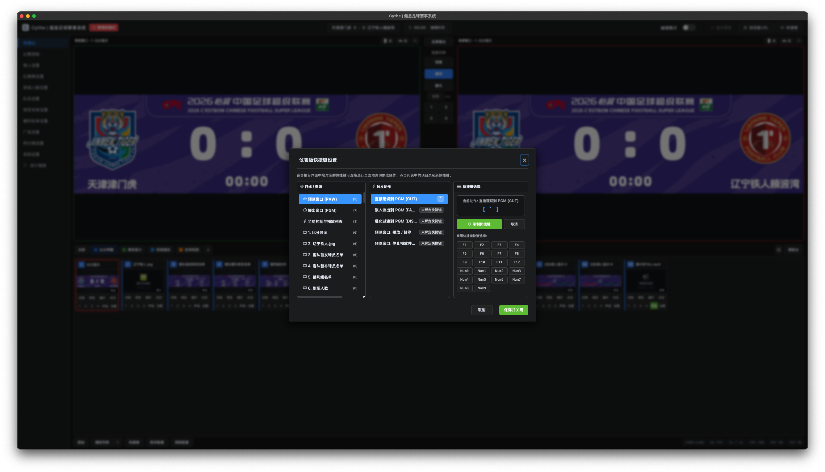The width and height of the screenshot is (825, 472).
Task: Pick the F1 quick shortcut key
Action: coord(464,245)
